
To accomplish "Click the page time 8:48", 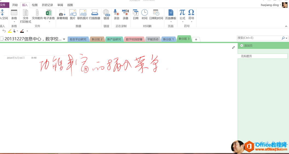I will (34, 58).
